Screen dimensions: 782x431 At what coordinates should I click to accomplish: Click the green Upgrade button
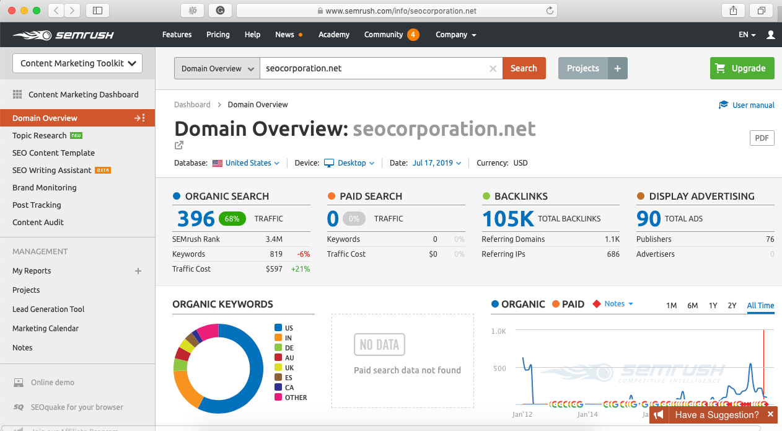click(x=742, y=68)
